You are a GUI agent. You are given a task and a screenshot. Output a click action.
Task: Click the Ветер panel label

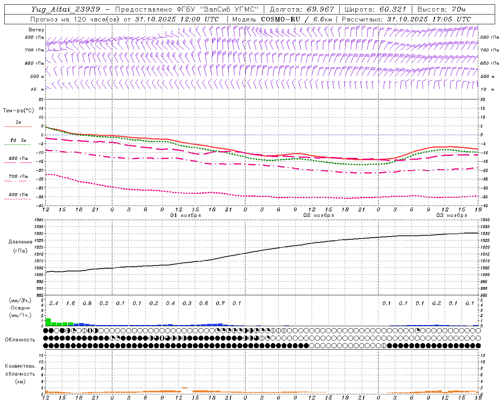click(x=36, y=30)
